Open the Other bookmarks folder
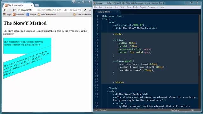This screenshot has width=203, height=114. coord(82,14)
